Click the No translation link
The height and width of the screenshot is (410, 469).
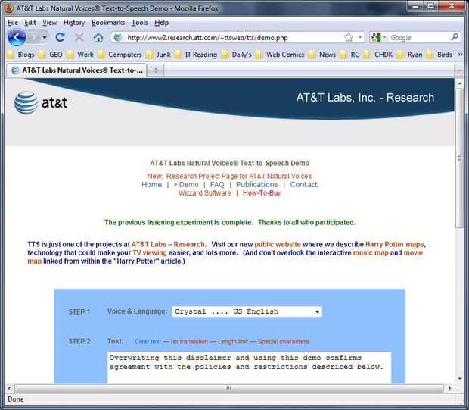point(189,342)
